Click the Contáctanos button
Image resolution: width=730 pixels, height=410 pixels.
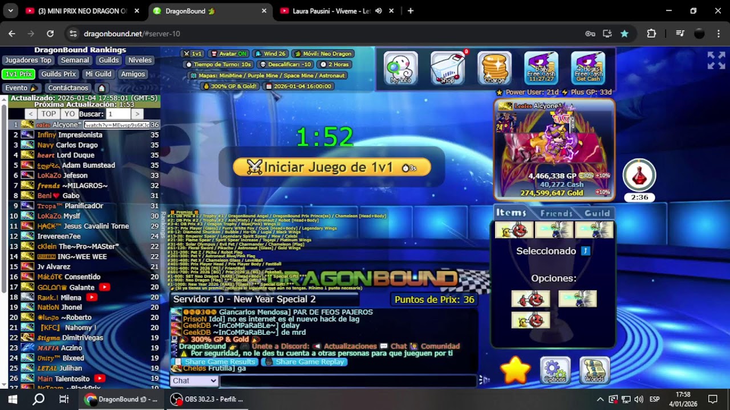click(x=68, y=88)
